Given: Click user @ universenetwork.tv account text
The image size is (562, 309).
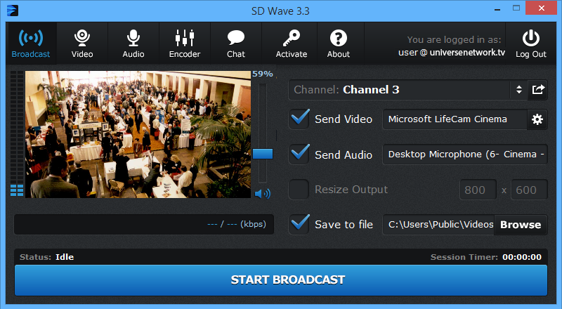Looking at the screenshot, I should coord(452,53).
